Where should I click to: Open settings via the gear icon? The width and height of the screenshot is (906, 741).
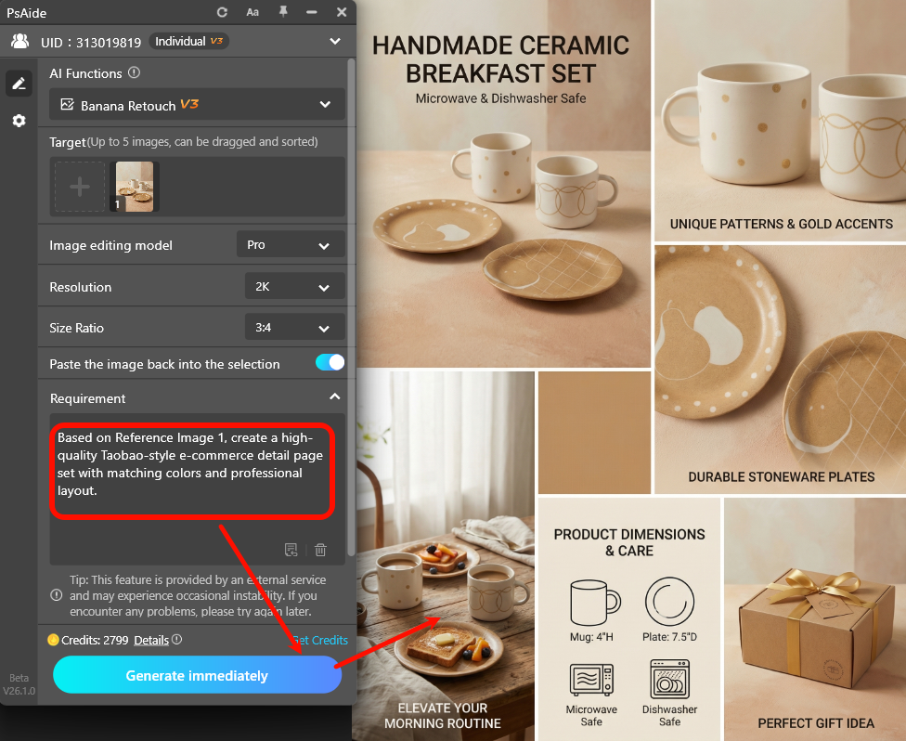[19, 121]
